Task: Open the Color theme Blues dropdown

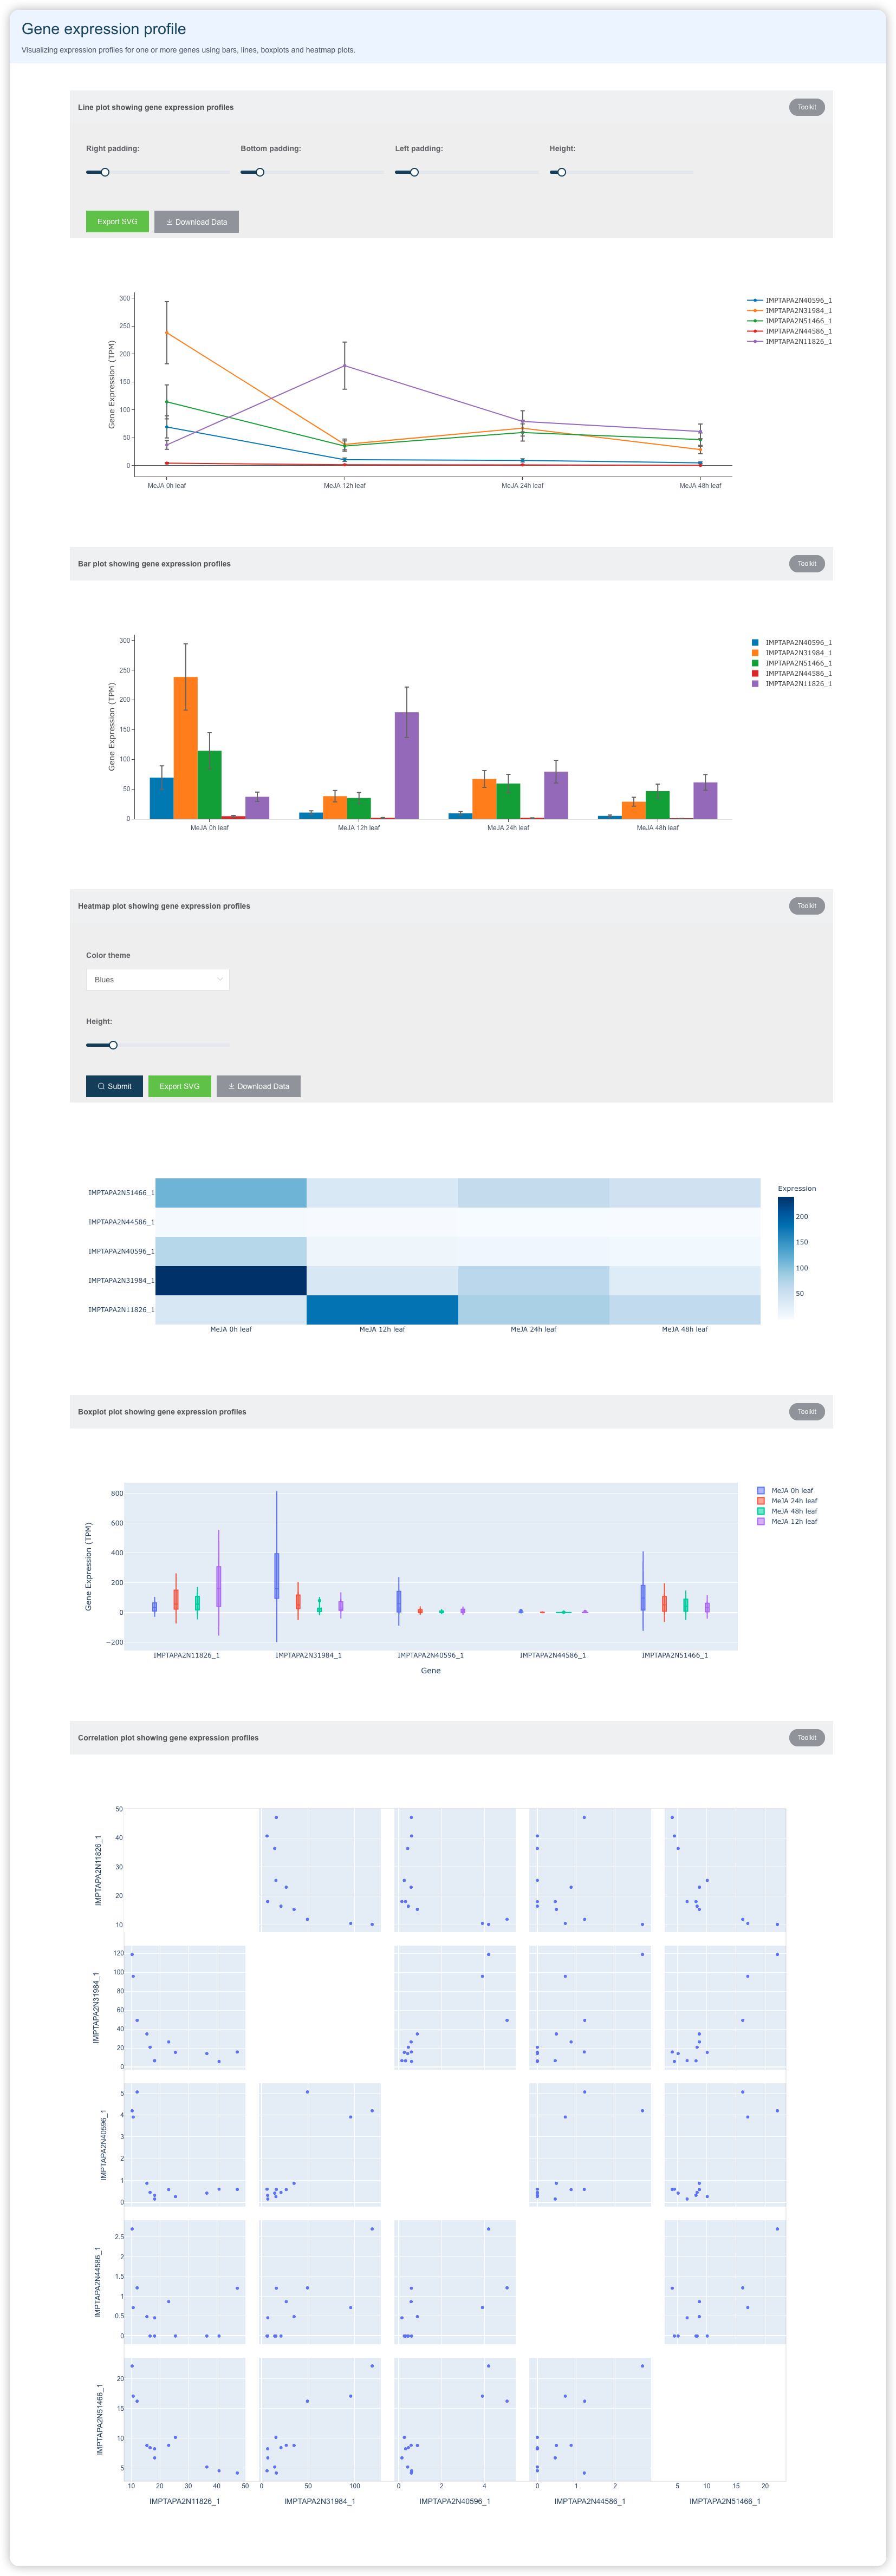Action: coord(158,980)
